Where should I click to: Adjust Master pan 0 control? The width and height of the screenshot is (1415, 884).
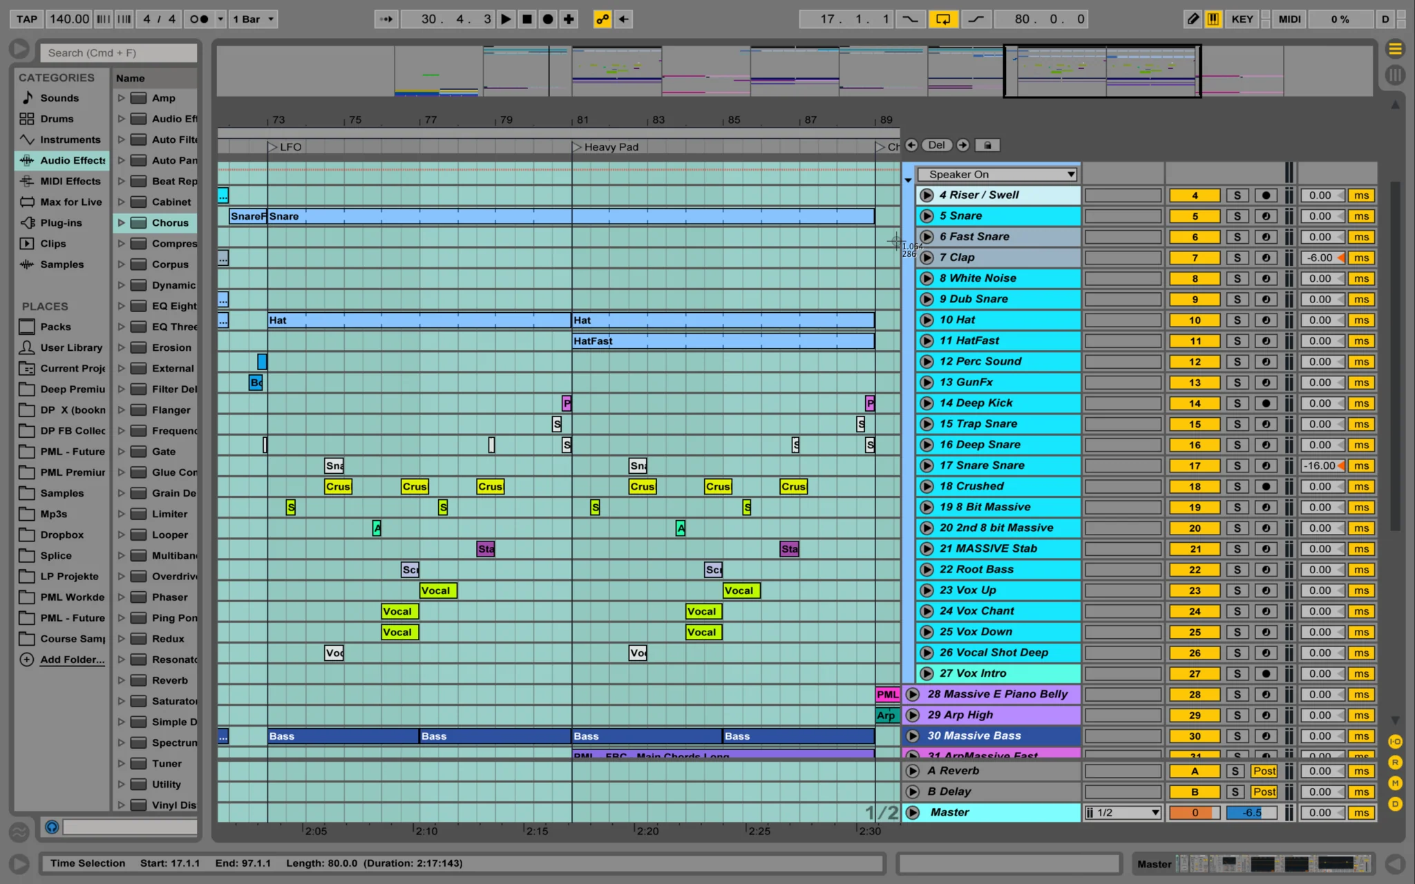[x=1195, y=813]
